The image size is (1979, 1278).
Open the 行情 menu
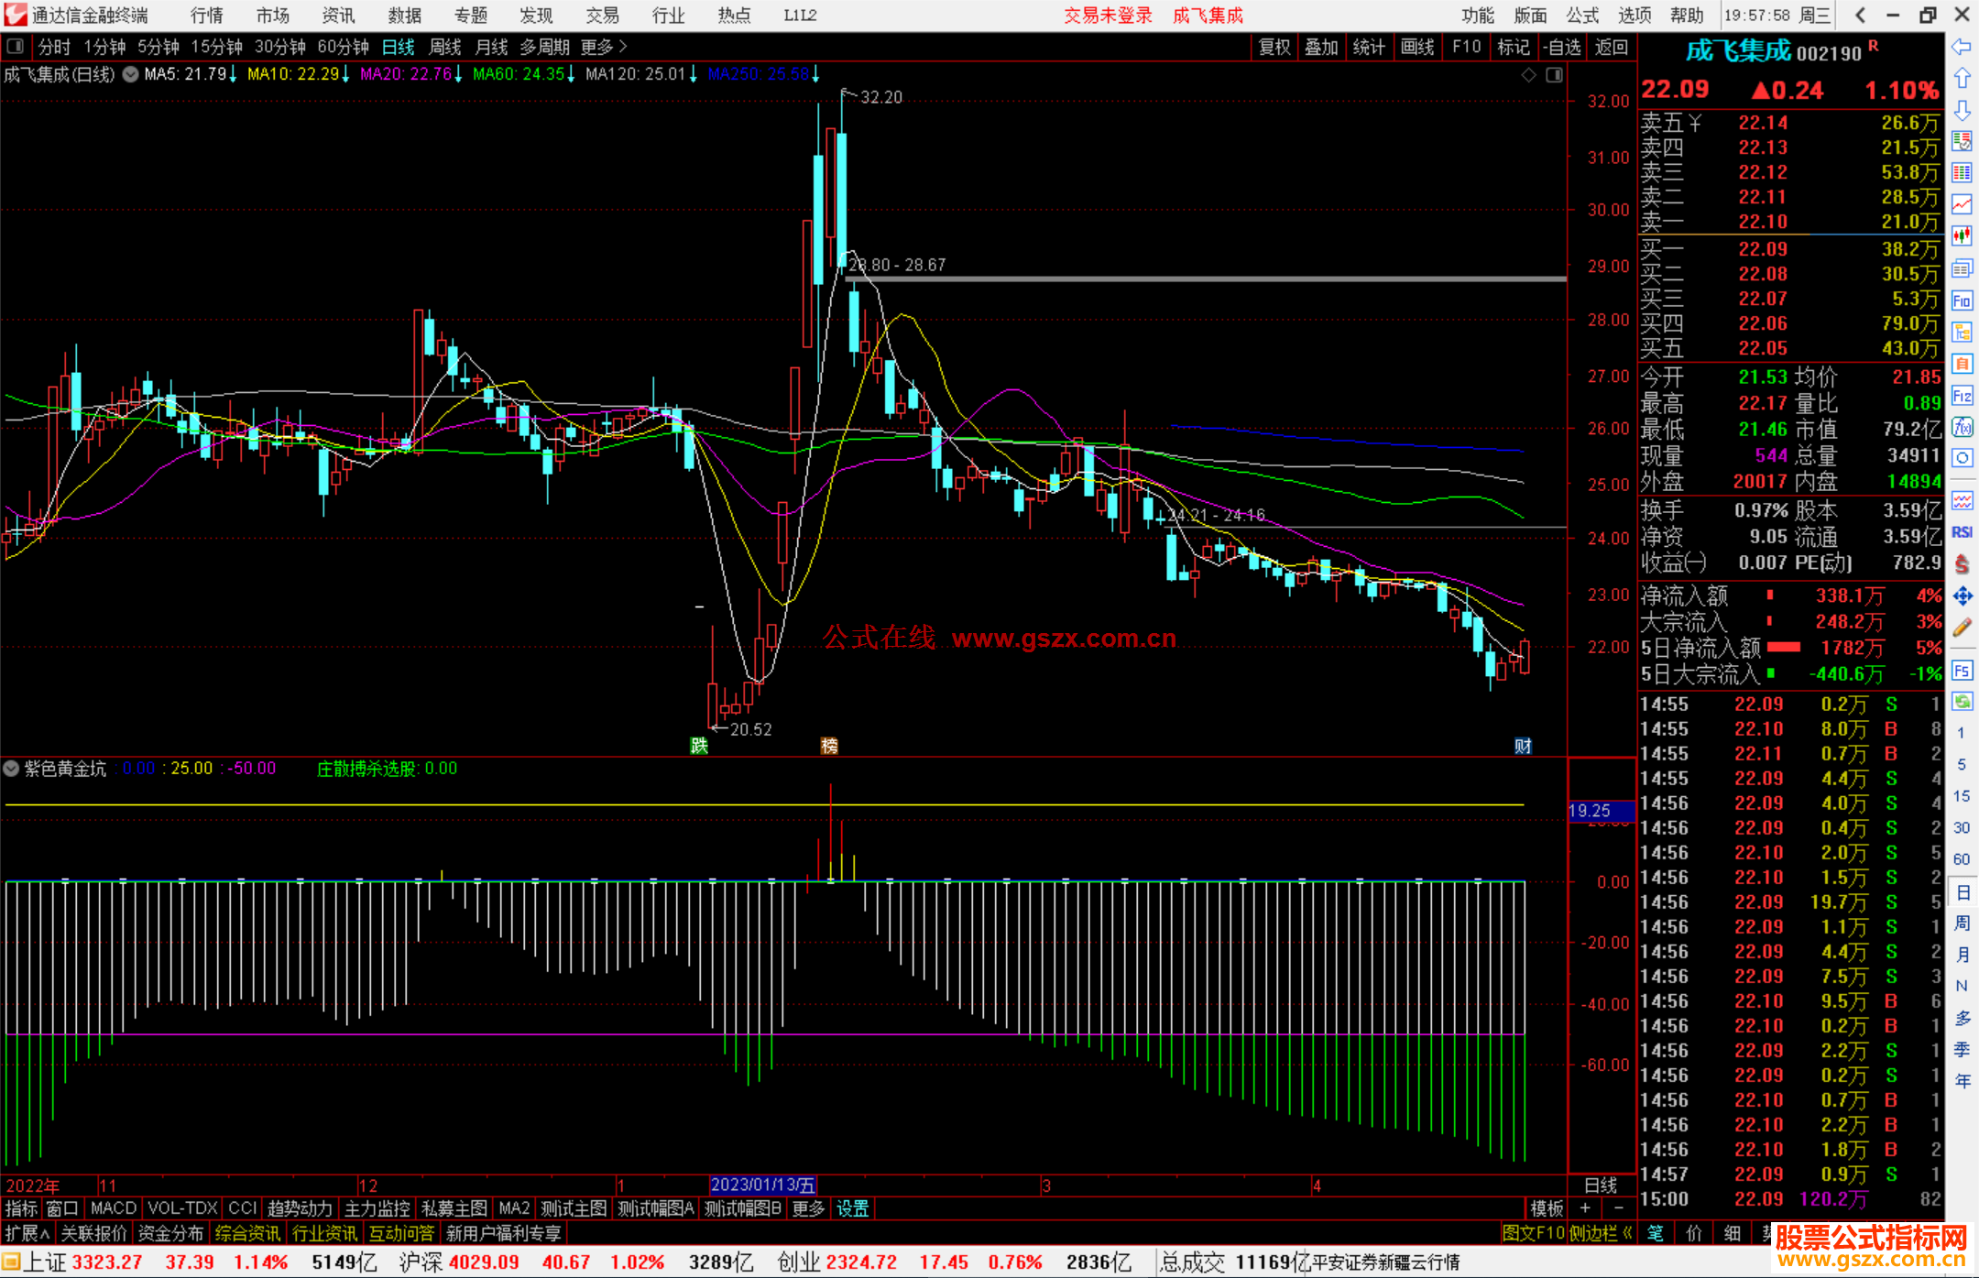coord(207,16)
